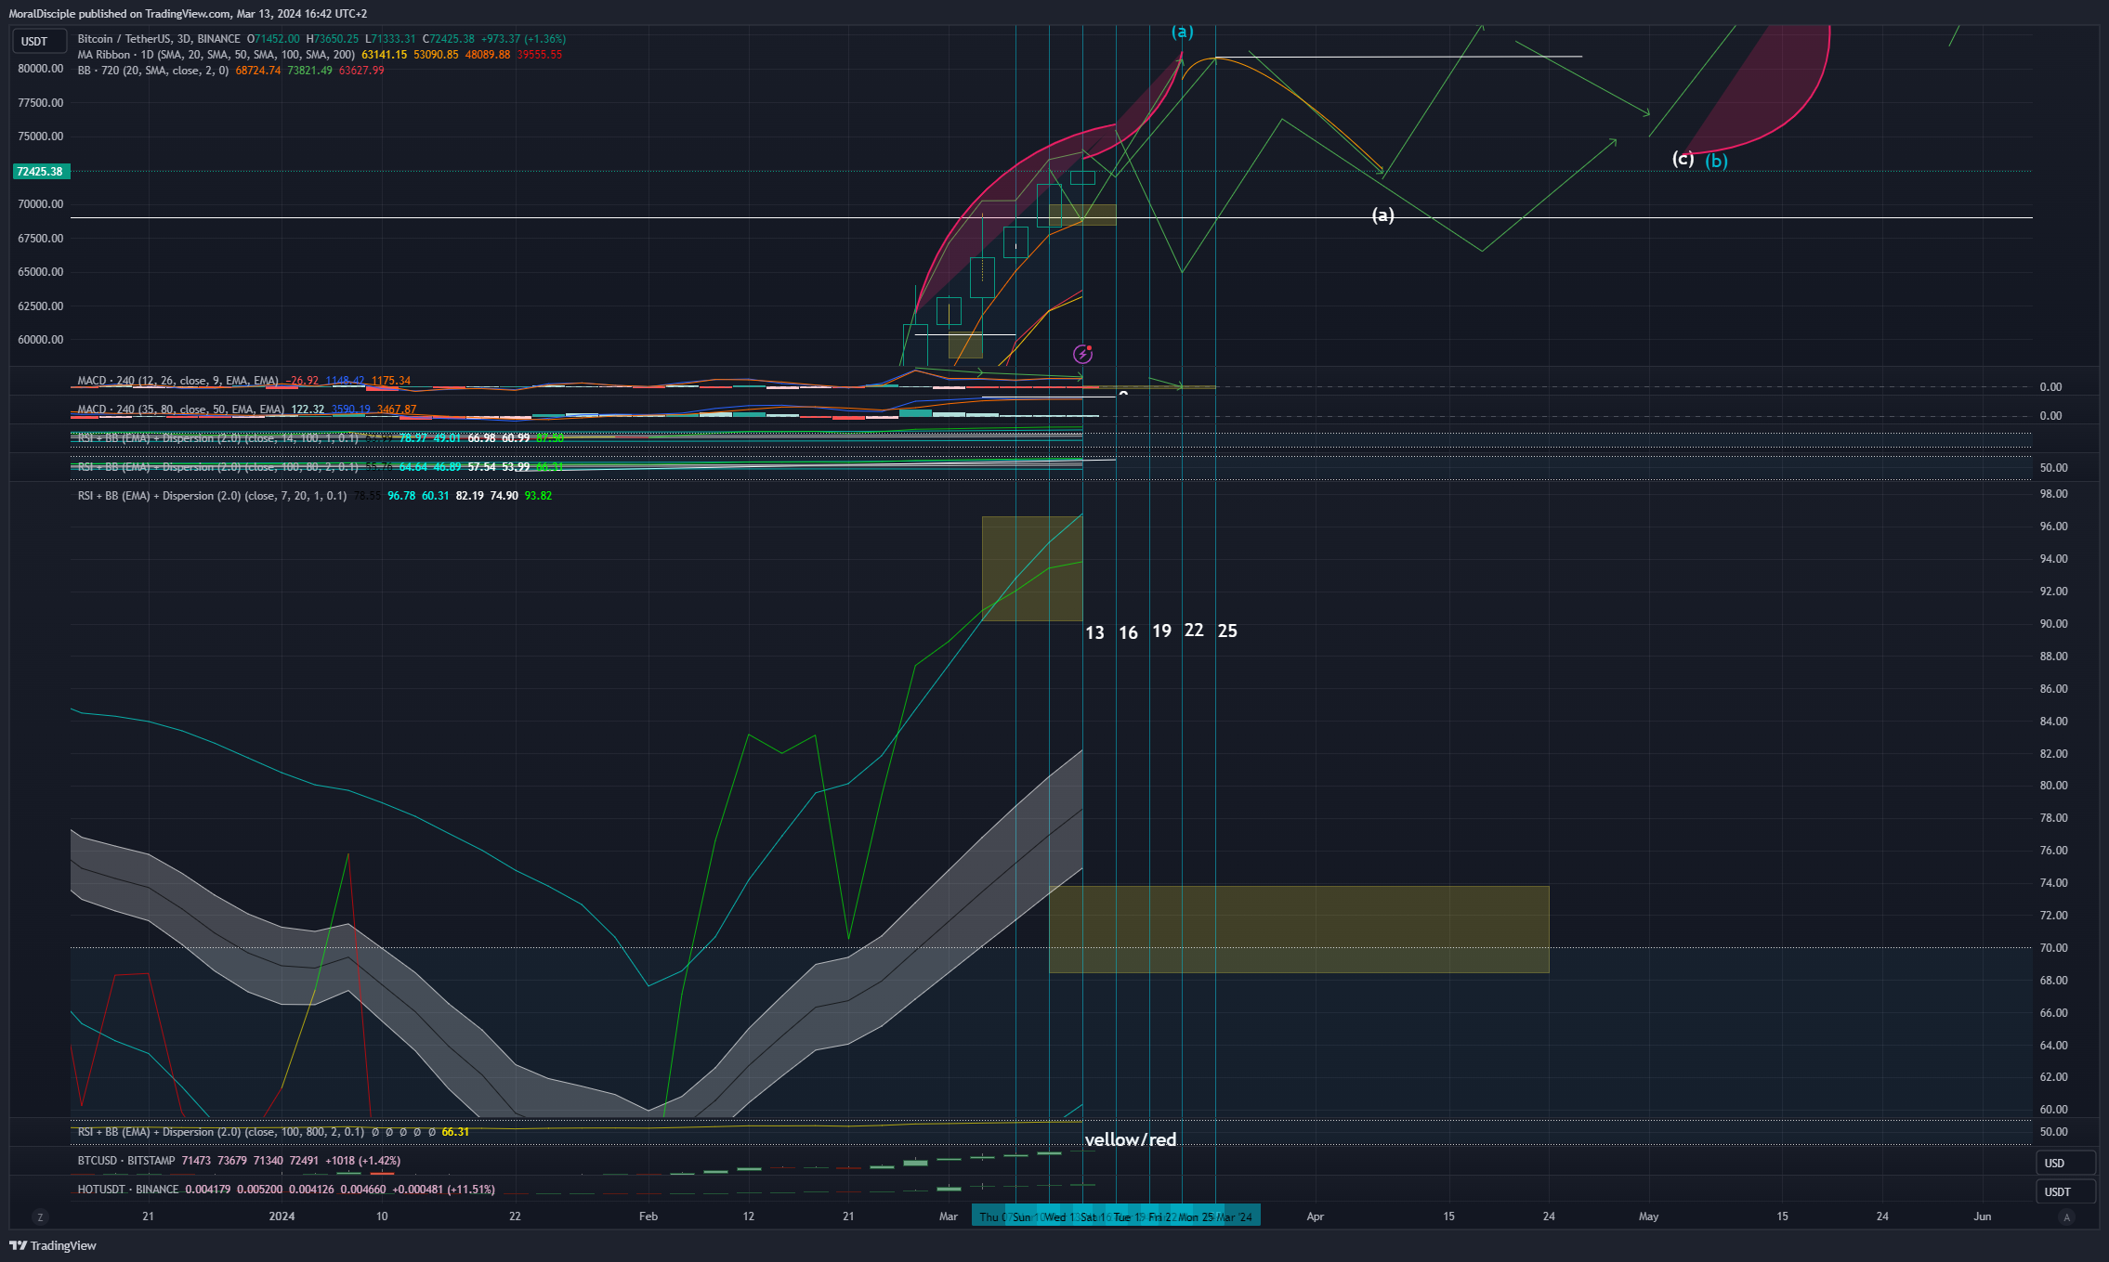This screenshot has height=1262, width=2109.
Task: Select the cyan (a) label at chart top
Action: click(1182, 32)
